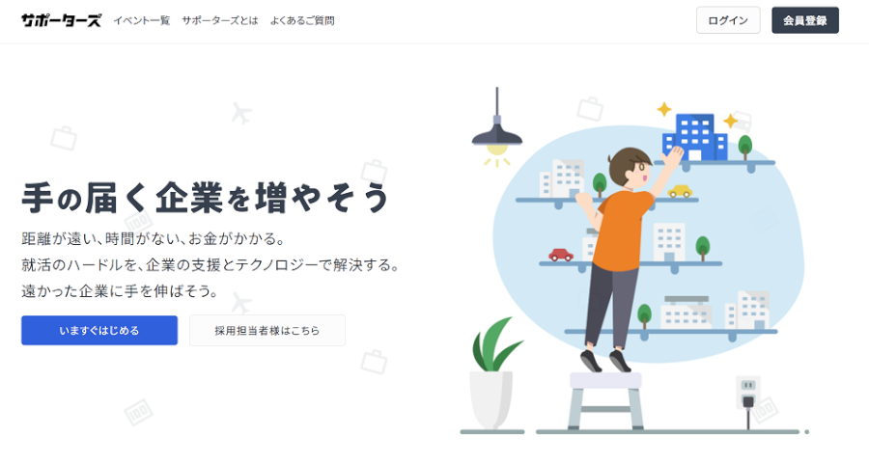Image resolution: width=869 pixels, height=463 pixels.
Task: Click the yellow car on the shelf
Action: (680, 191)
